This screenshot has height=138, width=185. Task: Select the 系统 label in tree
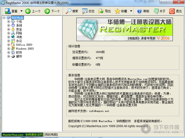coord(19,25)
